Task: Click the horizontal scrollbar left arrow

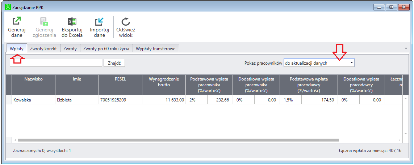Action: pos(15,140)
